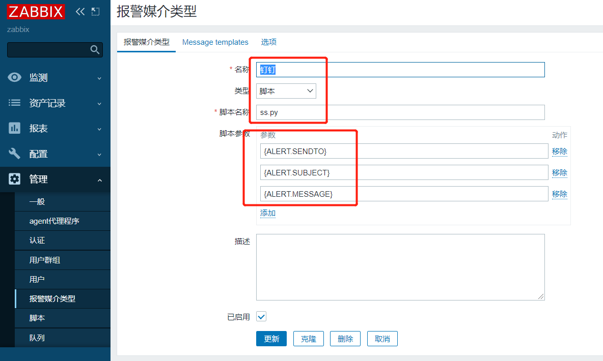Open 用户群组 menu item

point(62,260)
